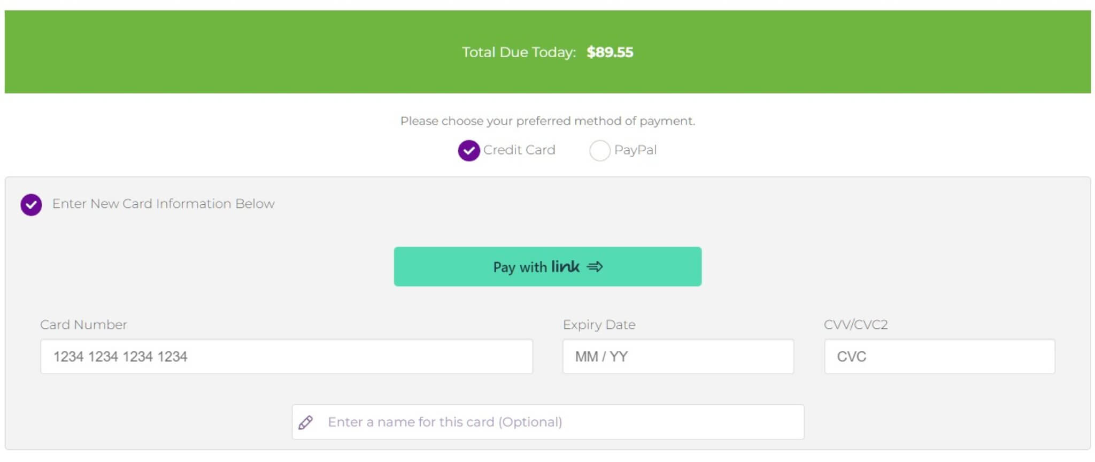Choose the PayPal radio button
This screenshot has width=1095, height=462.
(x=599, y=150)
